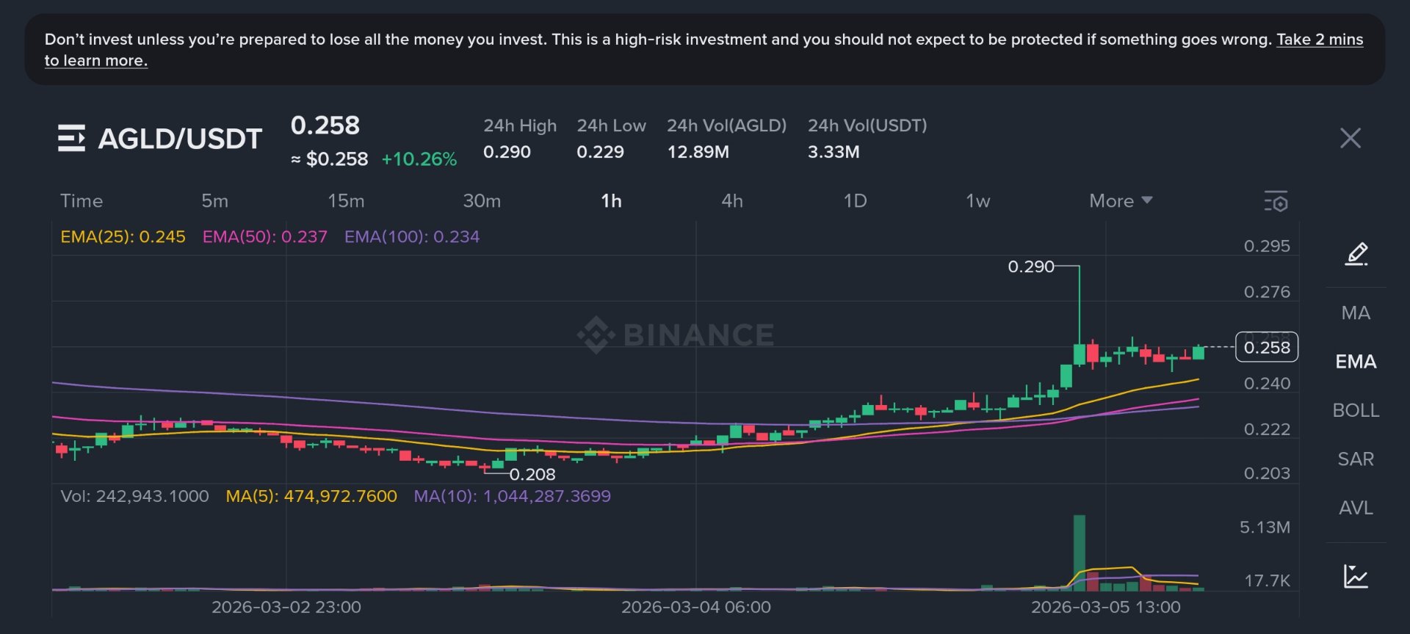Switch chart to 1D timeframe
This screenshot has width=1410, height=634.
(x=856, y=200)
